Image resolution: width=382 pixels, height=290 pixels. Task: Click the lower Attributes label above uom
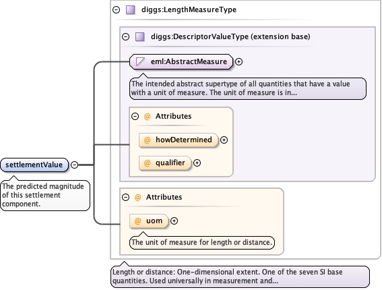164,197
